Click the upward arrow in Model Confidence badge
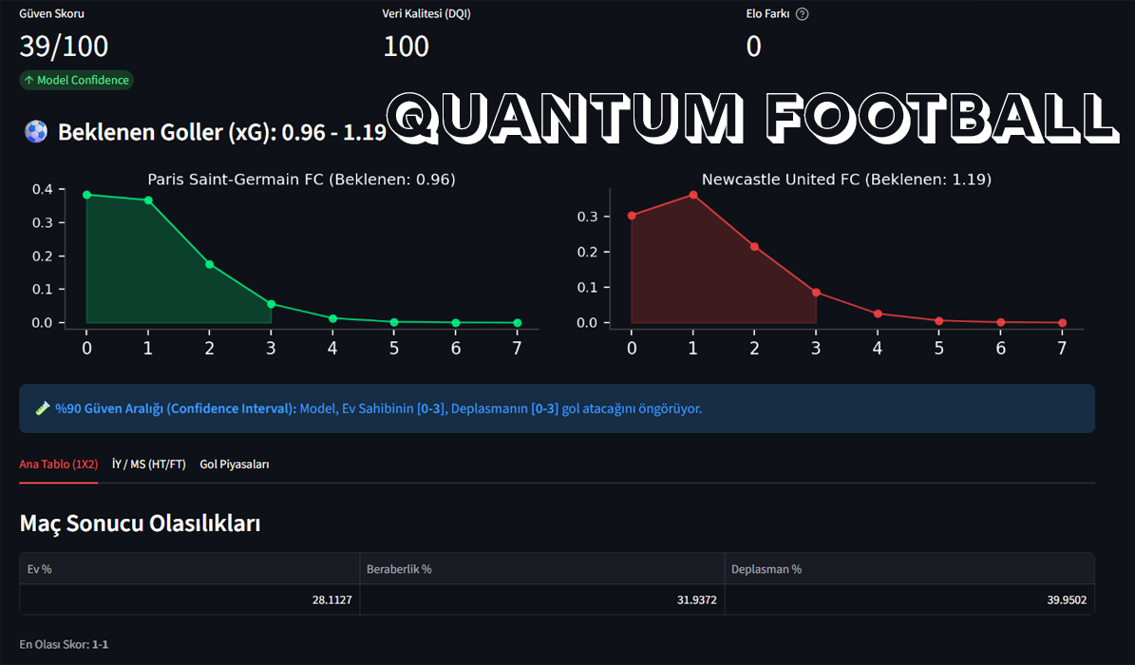The height and width of the screenshot is (665, 1135). tap(29, 80)
